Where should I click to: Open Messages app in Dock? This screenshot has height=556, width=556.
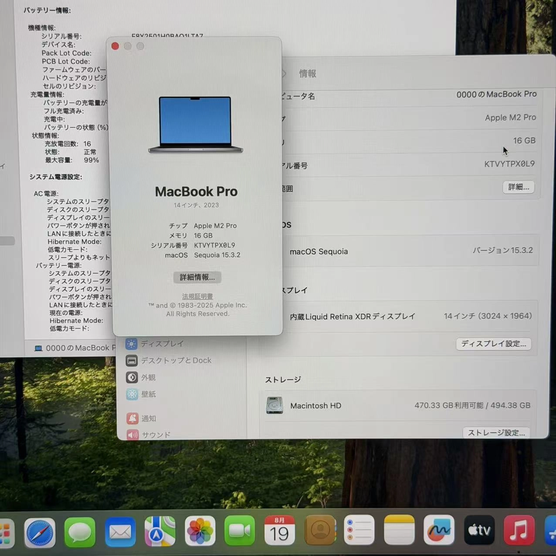coord(80,532)
